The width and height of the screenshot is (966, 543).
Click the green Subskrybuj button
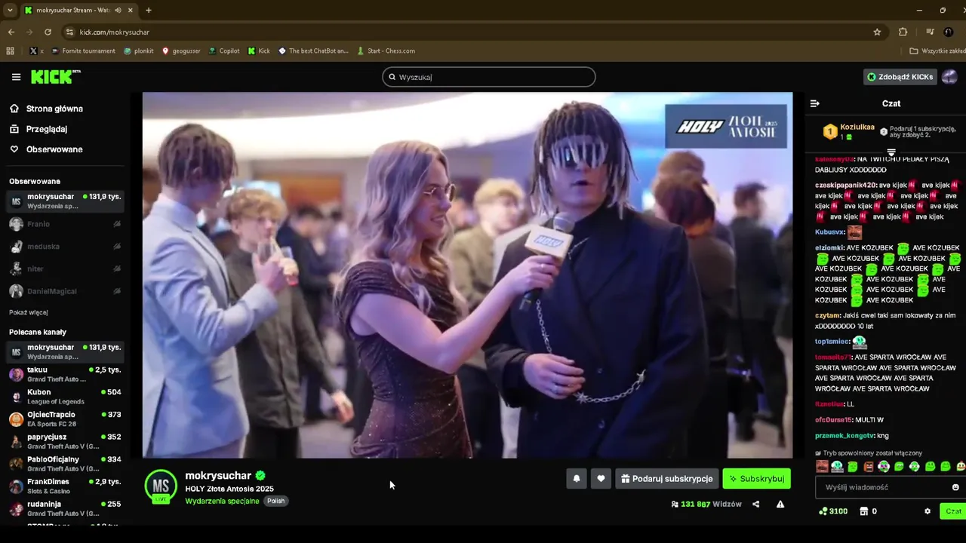point(756,479)
